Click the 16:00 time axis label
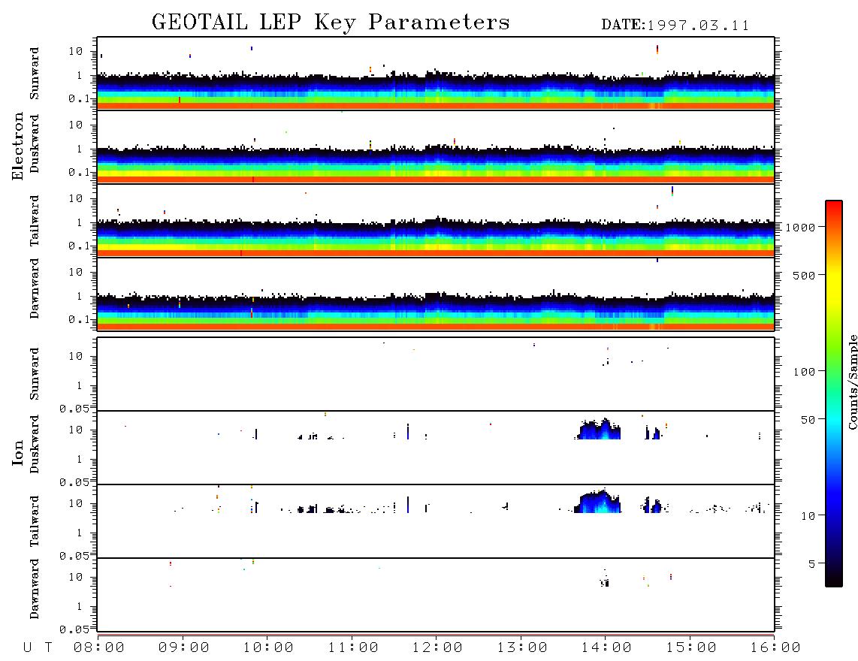Image resolution: width=858 pixels, height=661 pixels. tap(775, 647)
